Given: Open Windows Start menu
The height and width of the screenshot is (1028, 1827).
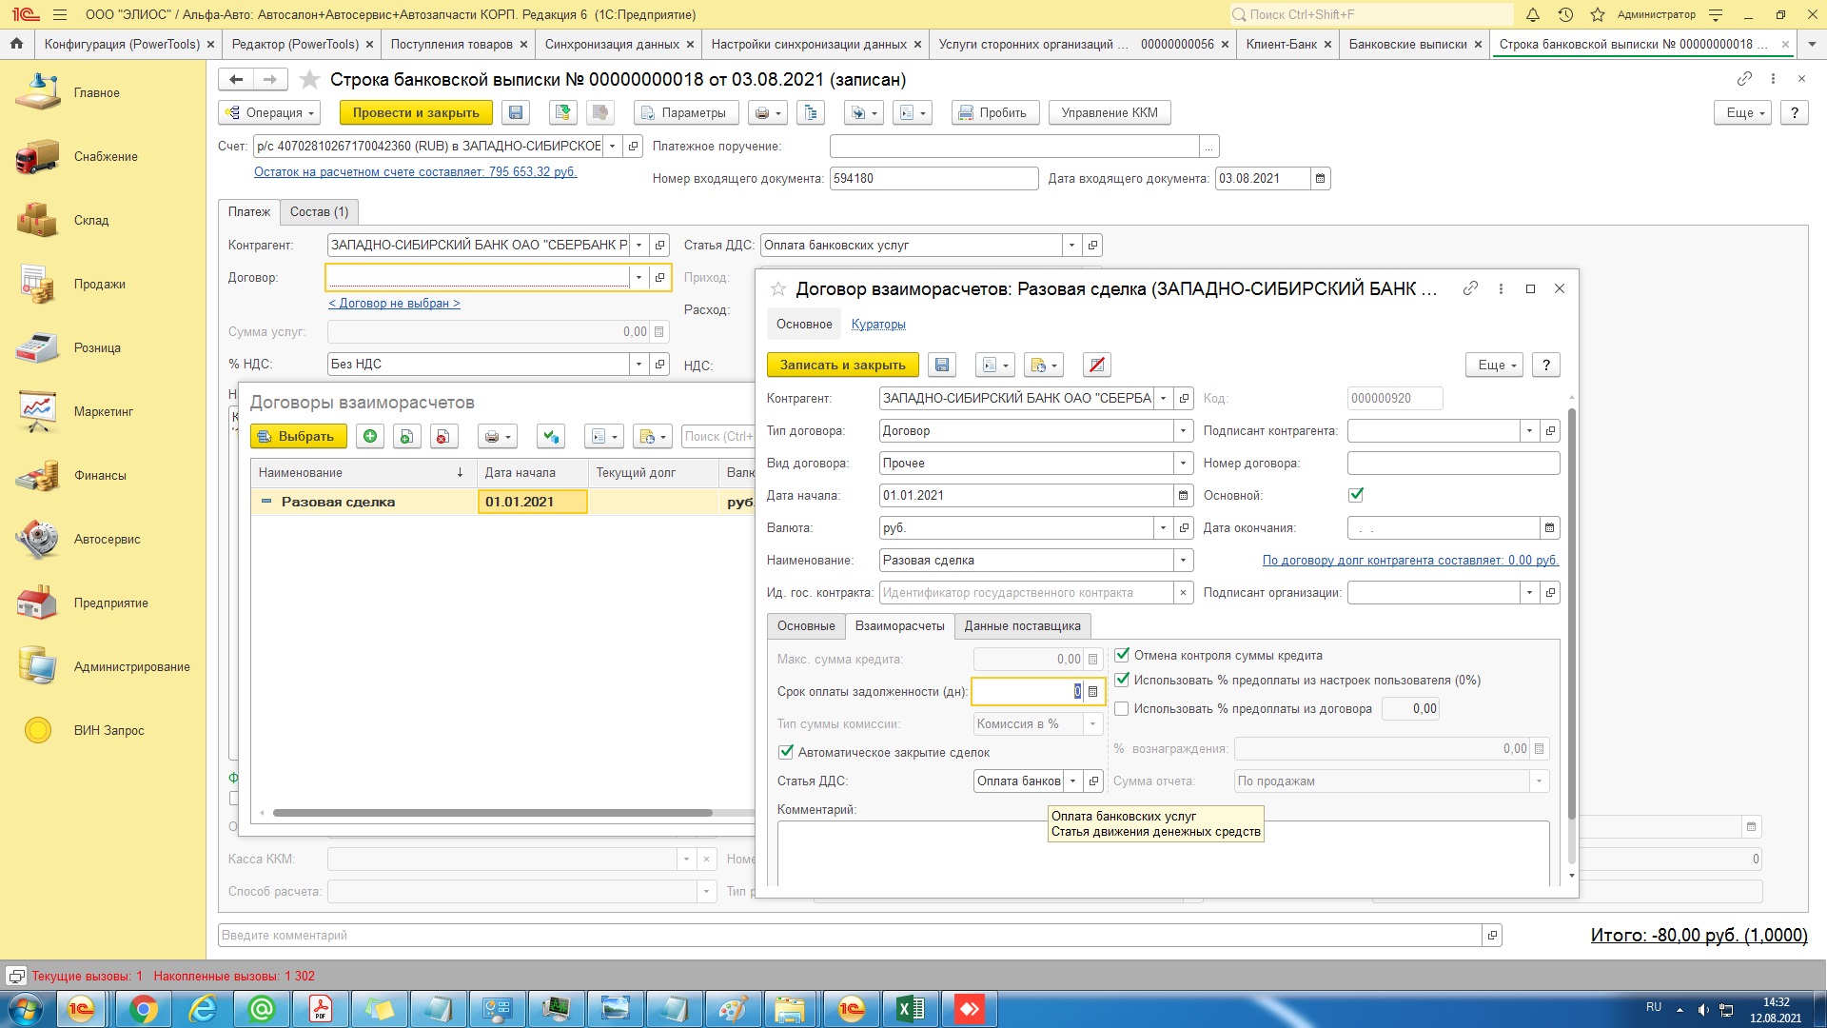Looking at the screenshot, I should [26, 1009].
